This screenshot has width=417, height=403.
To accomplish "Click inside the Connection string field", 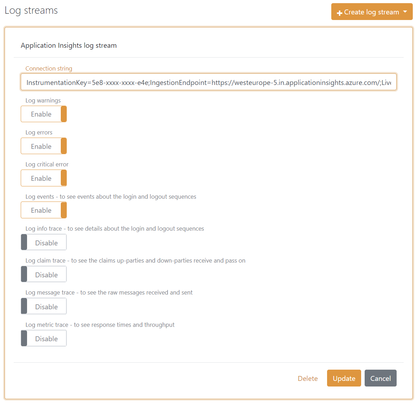I will pos(209,82).
